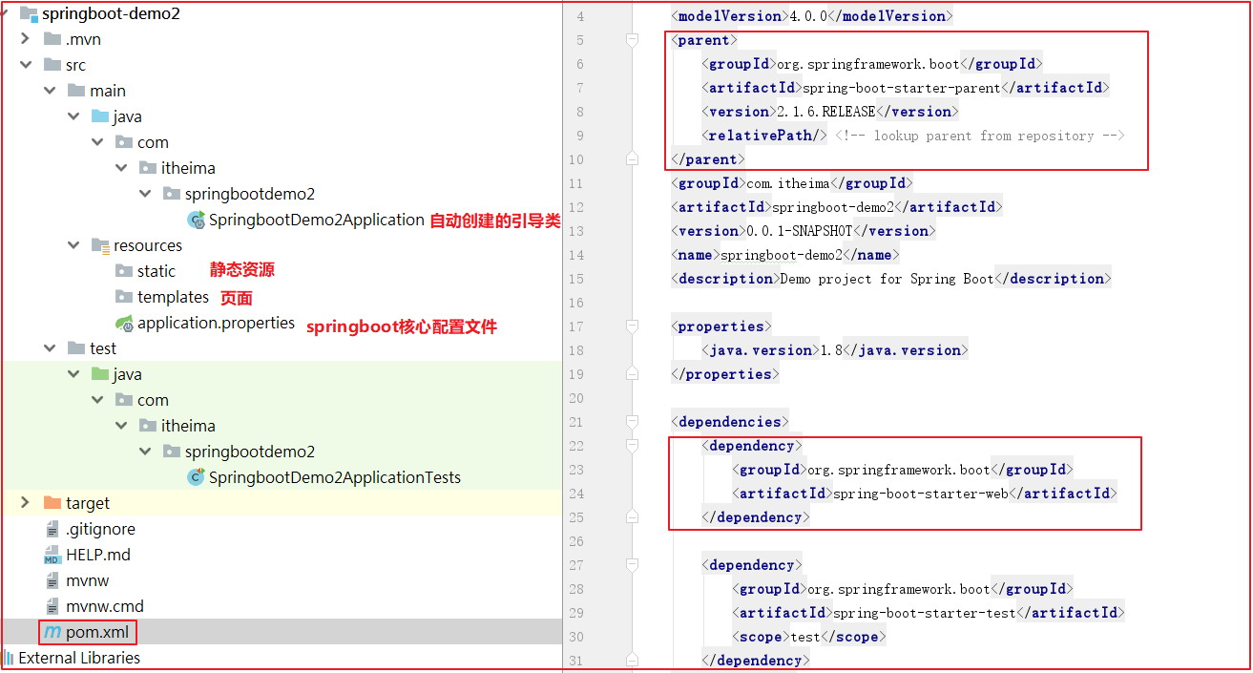
Task: Click the green java test folder icon
Action: tap(100, 374)
